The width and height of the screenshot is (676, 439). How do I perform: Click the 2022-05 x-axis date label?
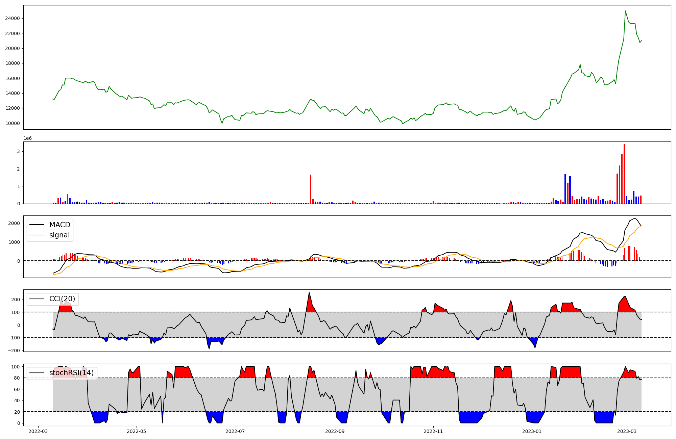point(137,431)
